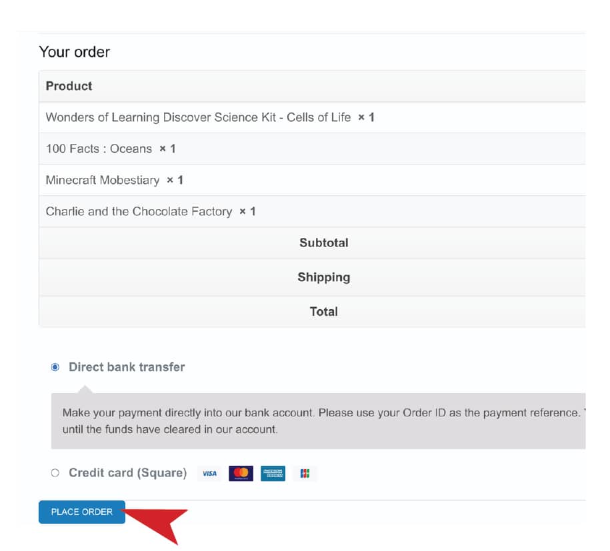Viewport: 610px width, 551px height.
Task: Click the Place Order button
Action: tap(82, 512)
